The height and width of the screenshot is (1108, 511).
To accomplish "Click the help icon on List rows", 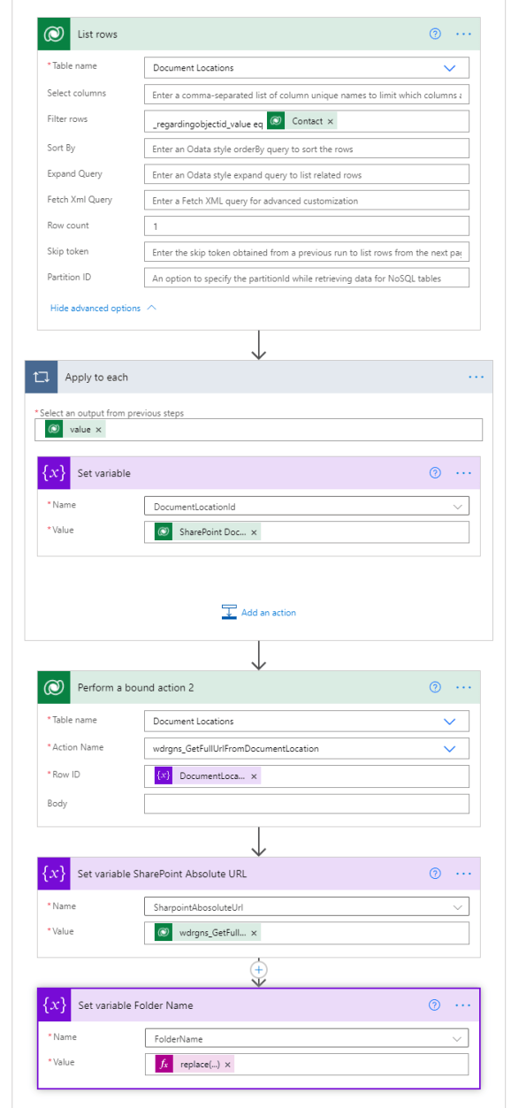I will point(433,34).
